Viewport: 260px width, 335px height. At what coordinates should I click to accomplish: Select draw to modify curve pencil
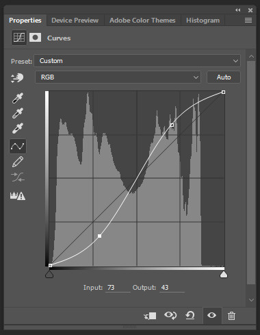coord(18,162)
